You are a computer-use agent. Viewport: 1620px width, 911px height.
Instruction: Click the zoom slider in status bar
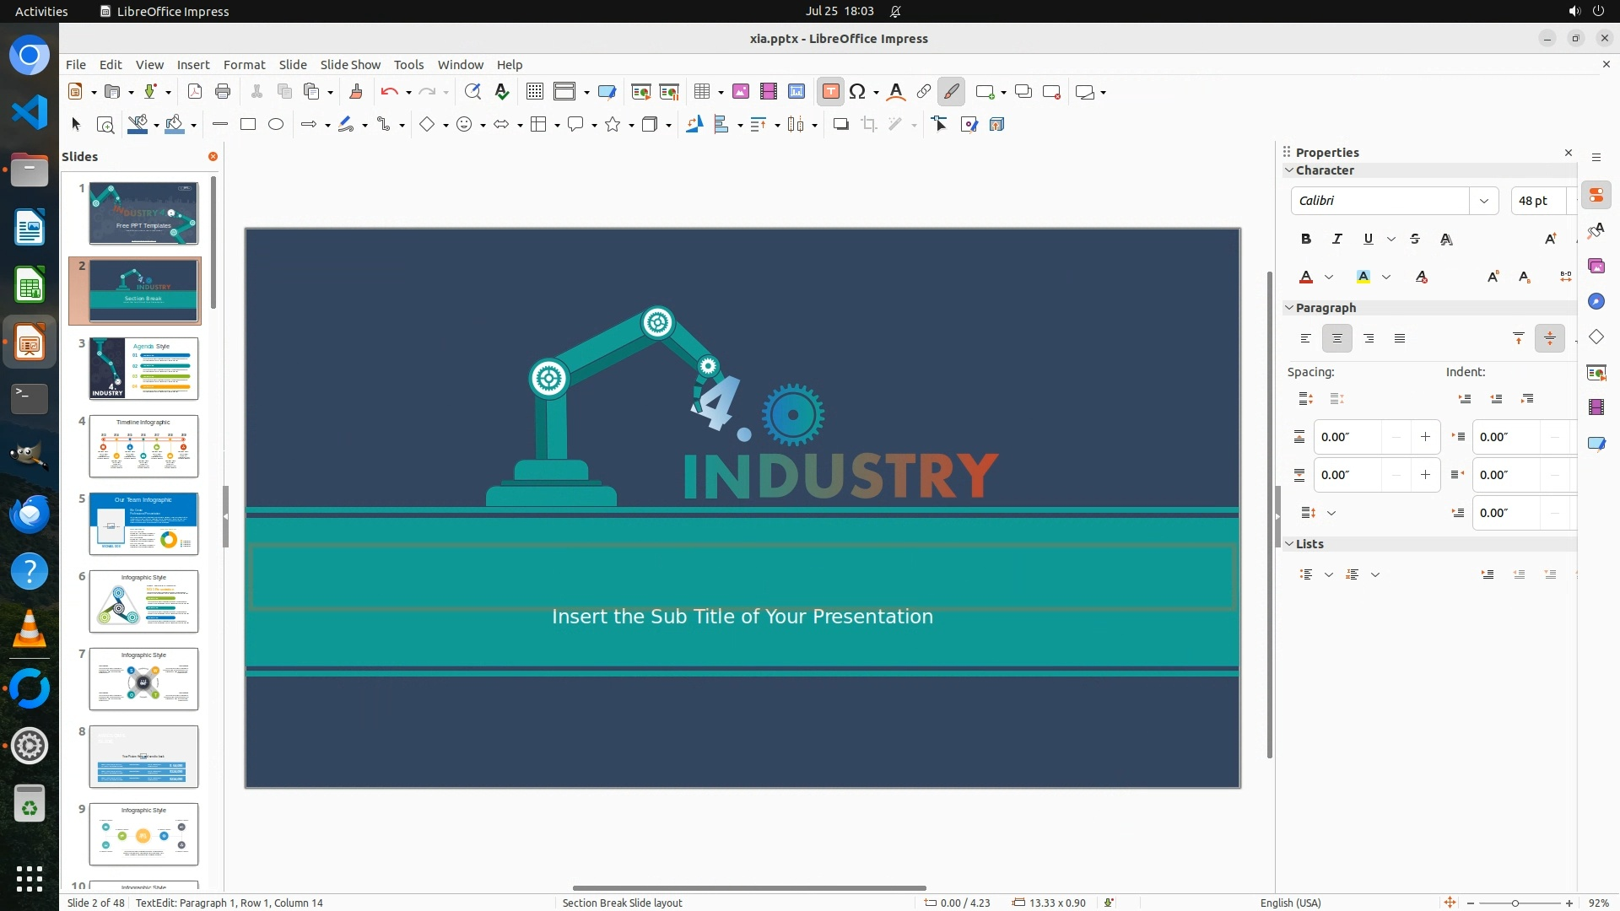pyautogui.click(x=1515, y=903)
